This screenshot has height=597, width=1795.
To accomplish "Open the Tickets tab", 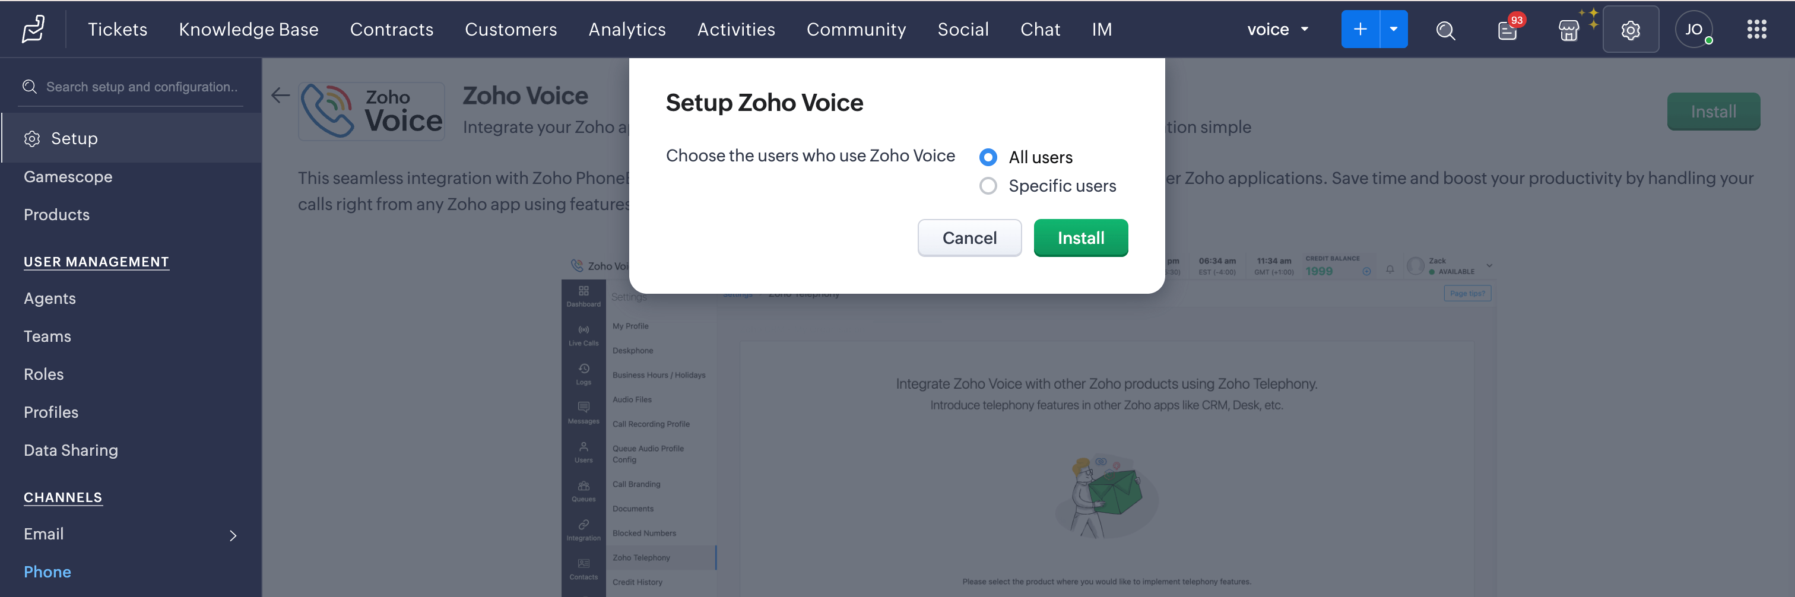I will pos(117,29).
